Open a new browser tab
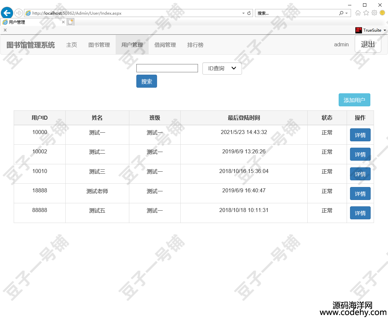 71,22
